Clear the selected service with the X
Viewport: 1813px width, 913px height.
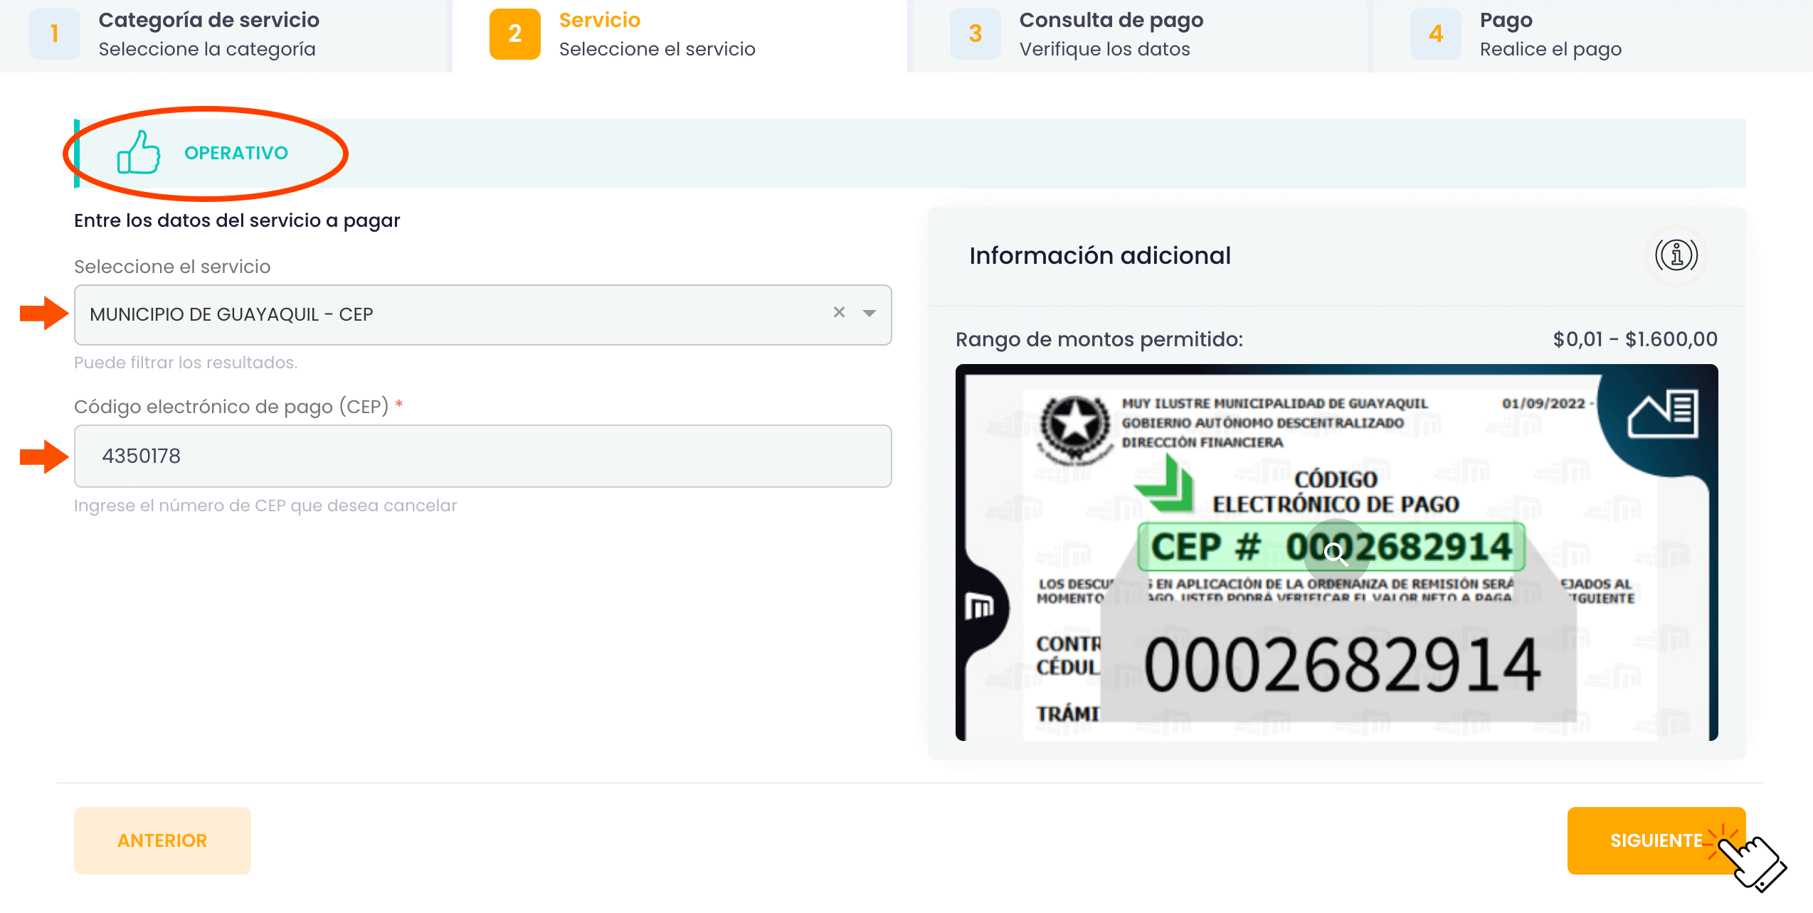coord(840,312)
